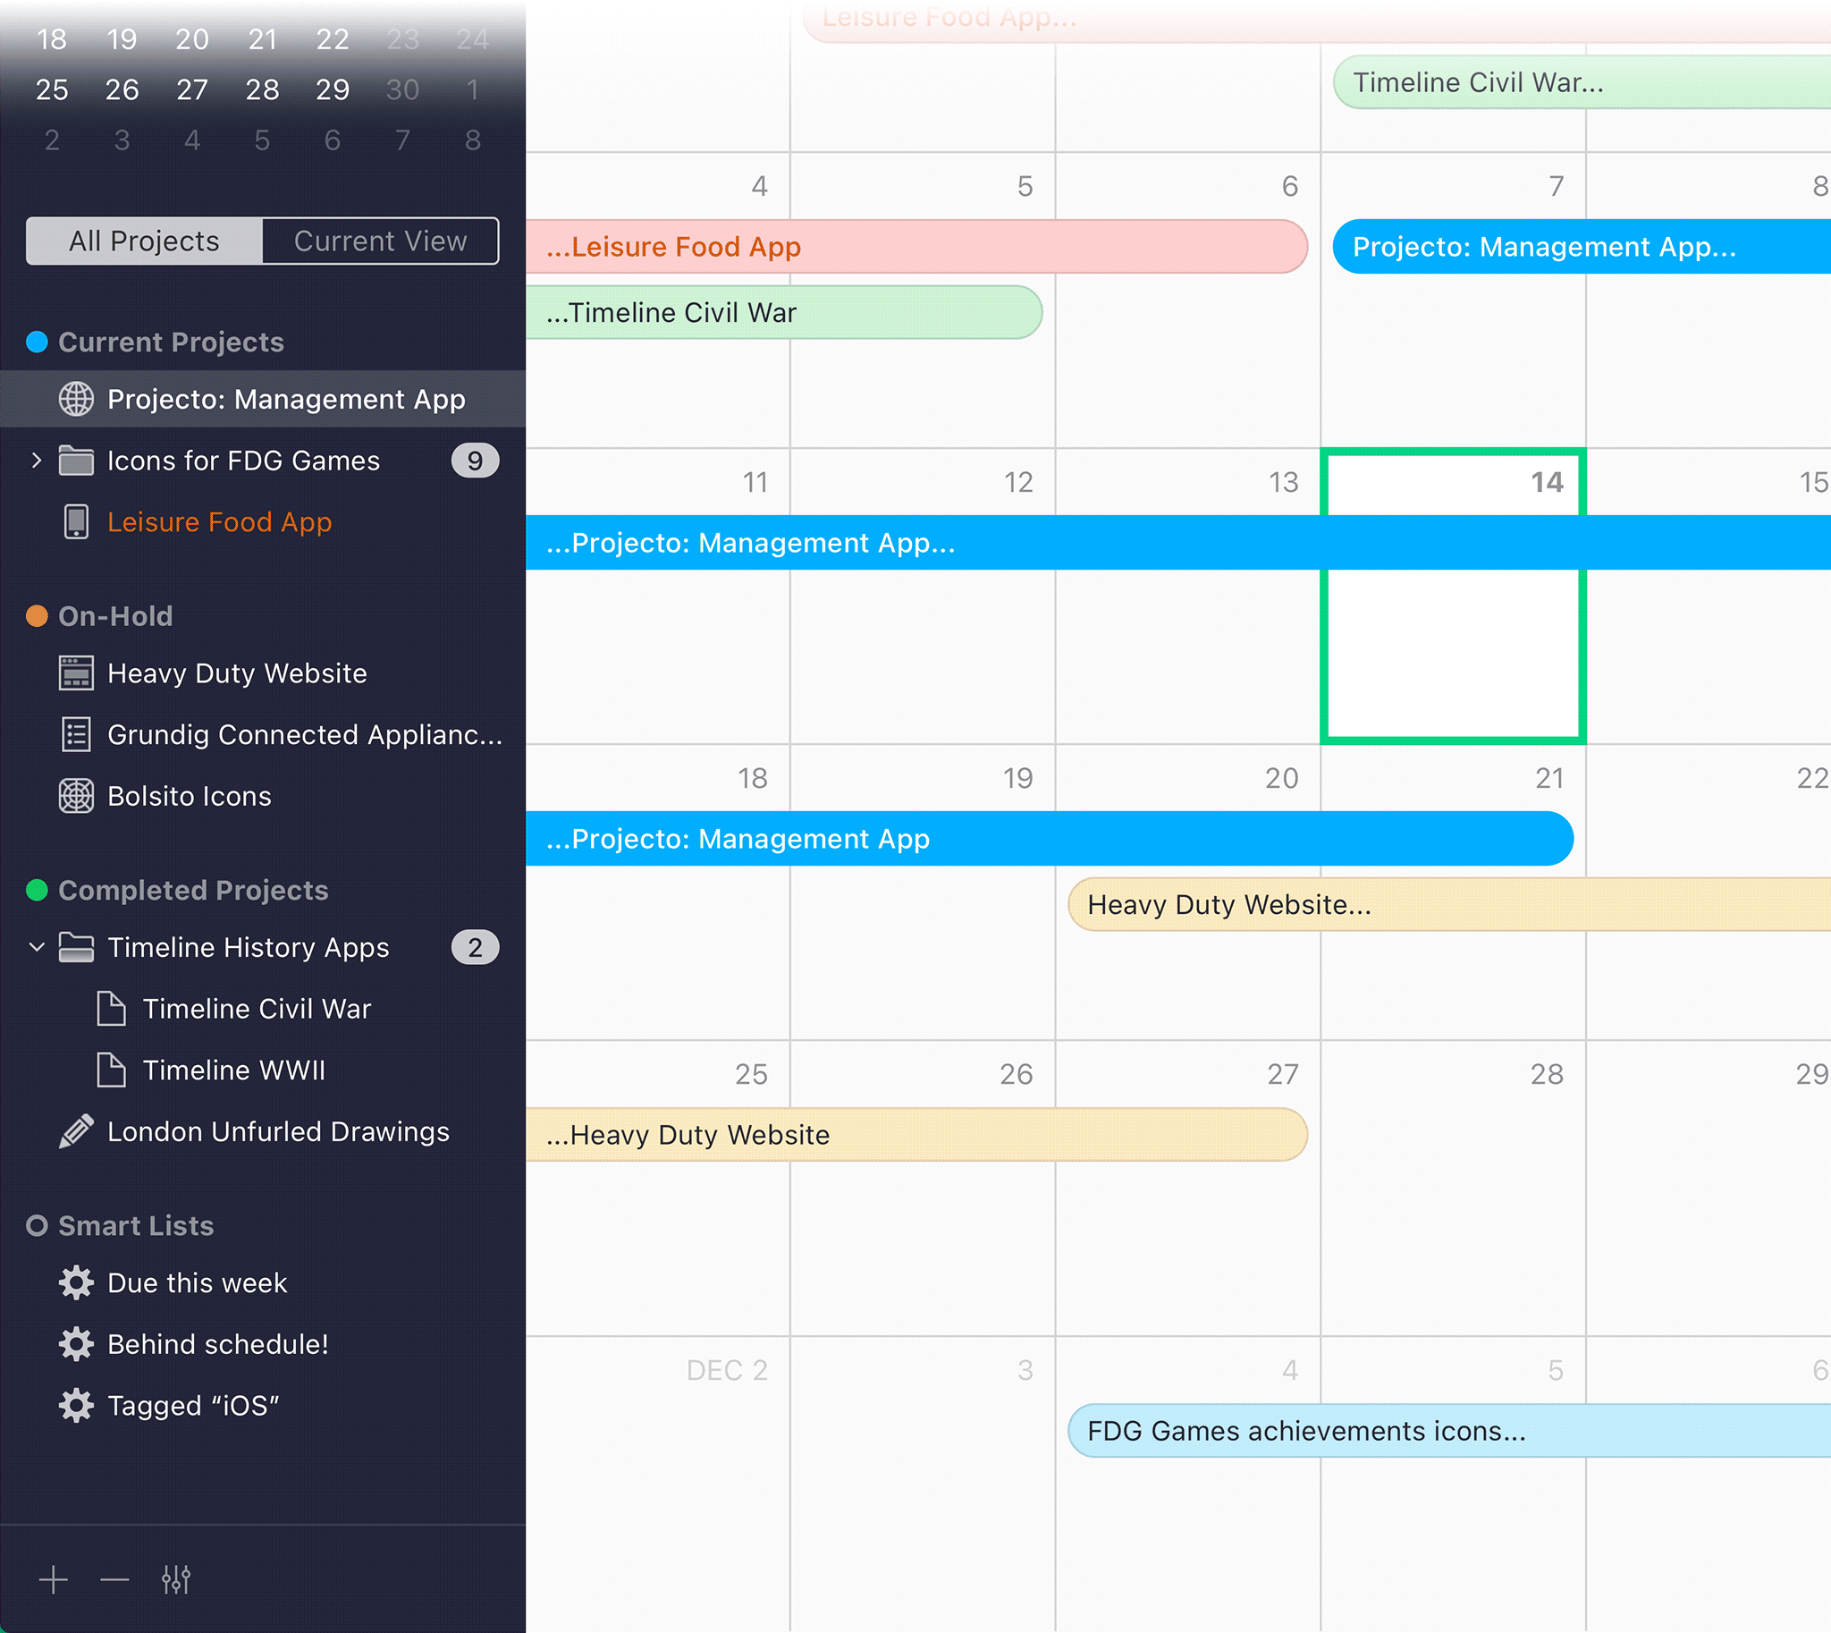Image resolution: width=1831 pixels, height=1633 pixels.
Task: Click the minus remove project icon
Action: tap(114, 1579)
